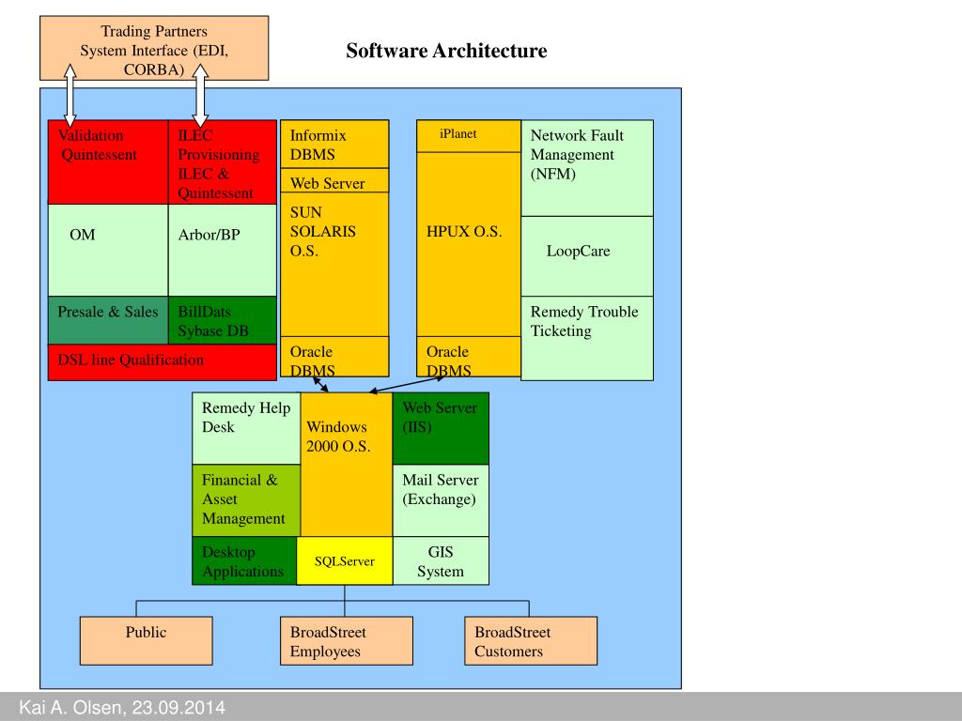Image resolution: width=962 pixels, height=721 pixels.
Task: Click the Financial & Asset Management box
Action: 246,501
